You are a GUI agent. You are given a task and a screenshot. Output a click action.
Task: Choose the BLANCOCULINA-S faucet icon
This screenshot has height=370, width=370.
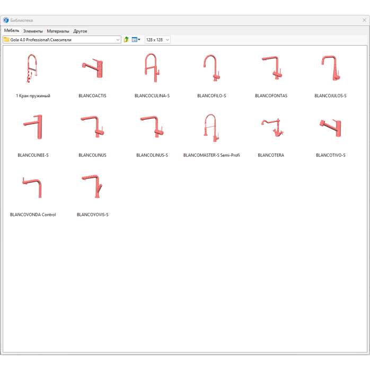152,68
